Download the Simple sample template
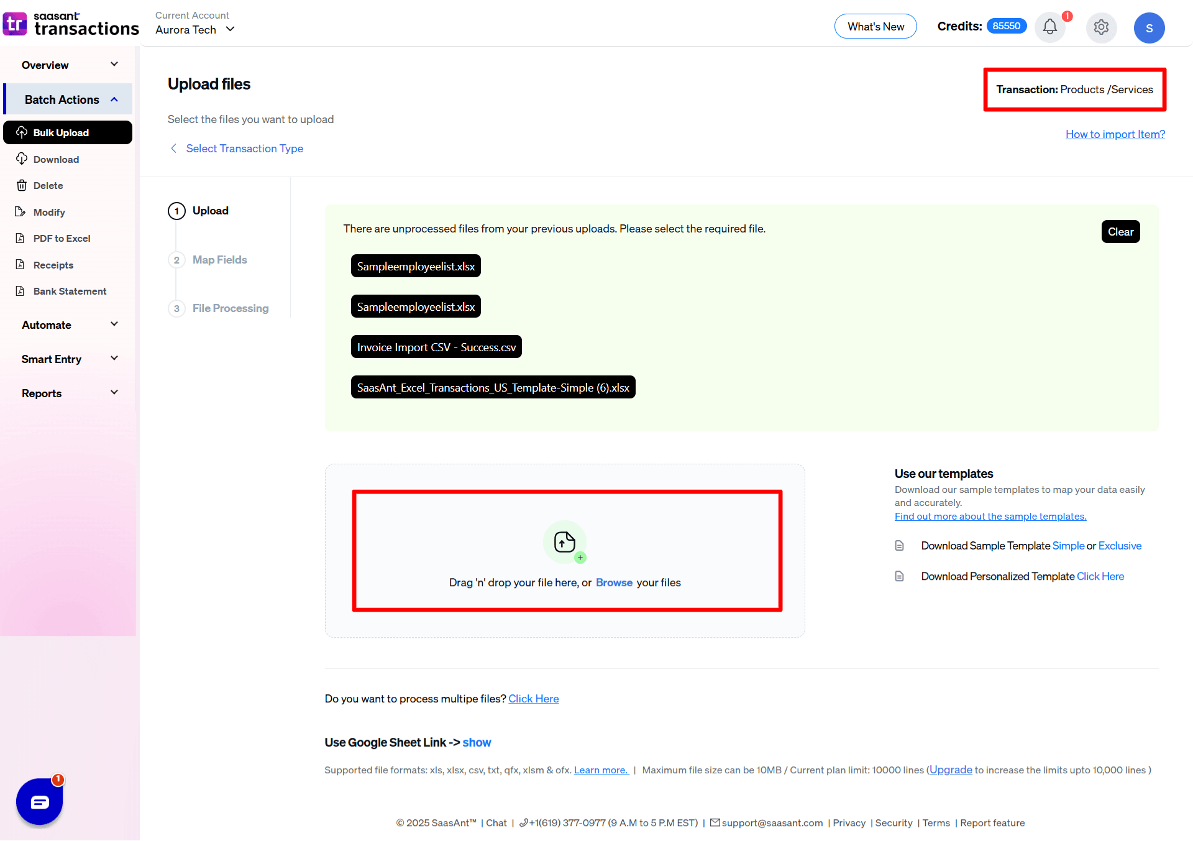 click(1068, 545)
